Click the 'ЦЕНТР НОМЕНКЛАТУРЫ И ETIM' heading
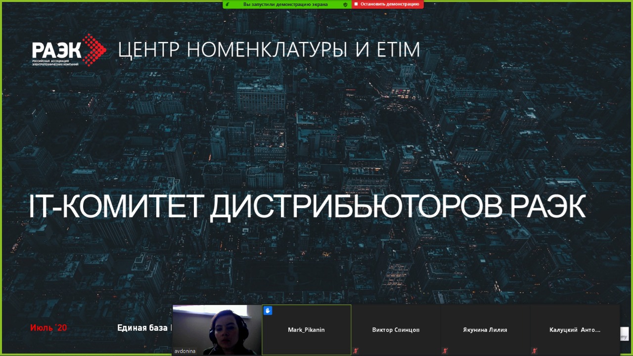Viewport: 633px width, 356px height. pyautogui.click(x=269, y=50)
